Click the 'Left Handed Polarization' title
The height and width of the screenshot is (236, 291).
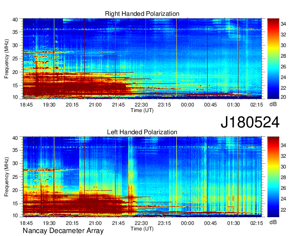(x=142, y=132)
